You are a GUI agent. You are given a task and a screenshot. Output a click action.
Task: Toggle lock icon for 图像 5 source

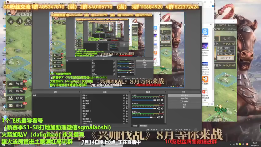tap(127, 98)
